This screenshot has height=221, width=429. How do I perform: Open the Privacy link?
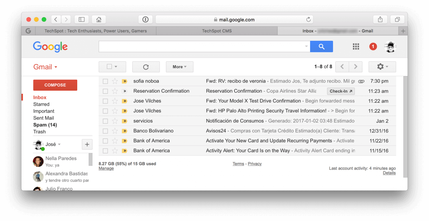pyautogui.click(x=255, y=164)
